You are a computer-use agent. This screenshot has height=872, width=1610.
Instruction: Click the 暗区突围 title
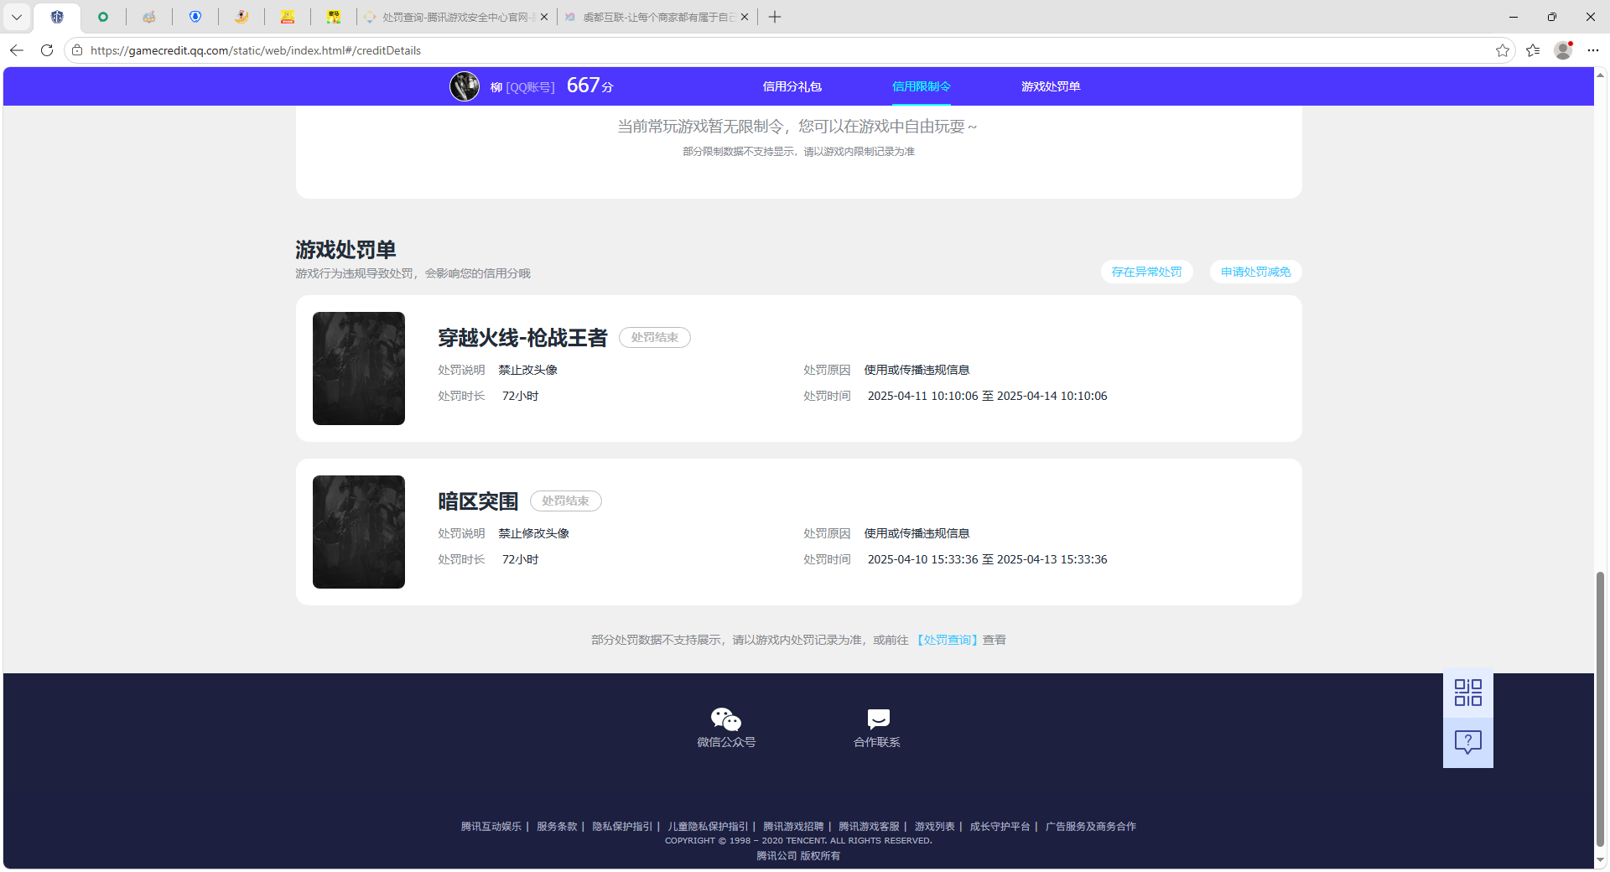(478, 501)
